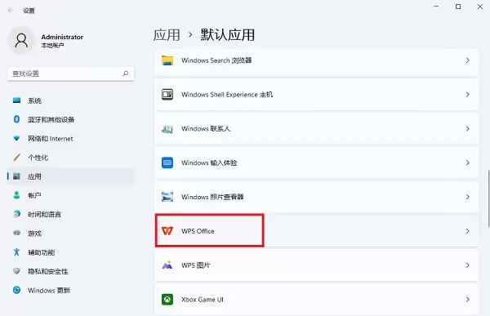Click the Windows 照片查看器 picture icon

pyautogui.click(x=167, y=197)
